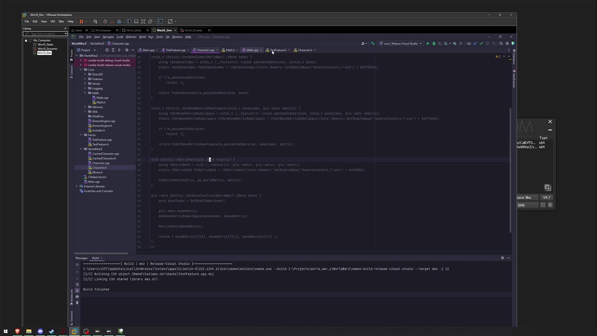Open Build panel settings gear

(502, 258)
